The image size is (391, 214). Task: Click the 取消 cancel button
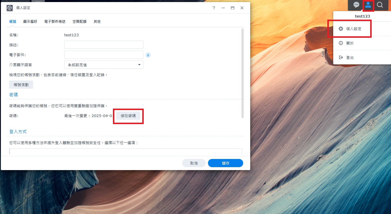pyautogui.click(x=194, y=163)
